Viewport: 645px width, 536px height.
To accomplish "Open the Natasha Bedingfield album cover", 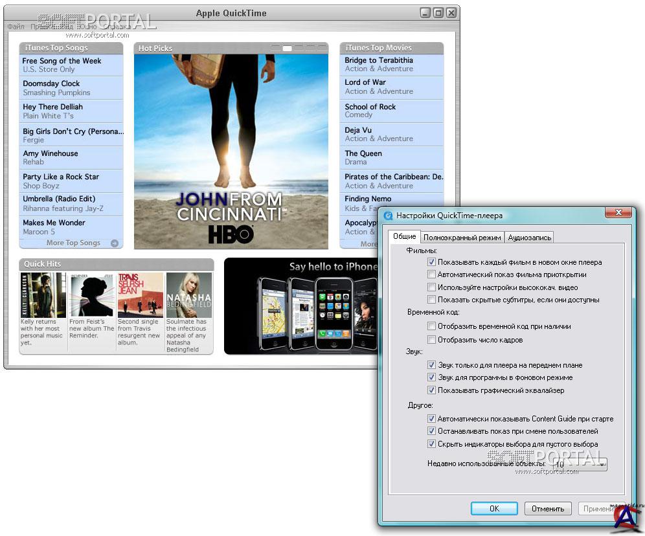I will coord(189,295).
